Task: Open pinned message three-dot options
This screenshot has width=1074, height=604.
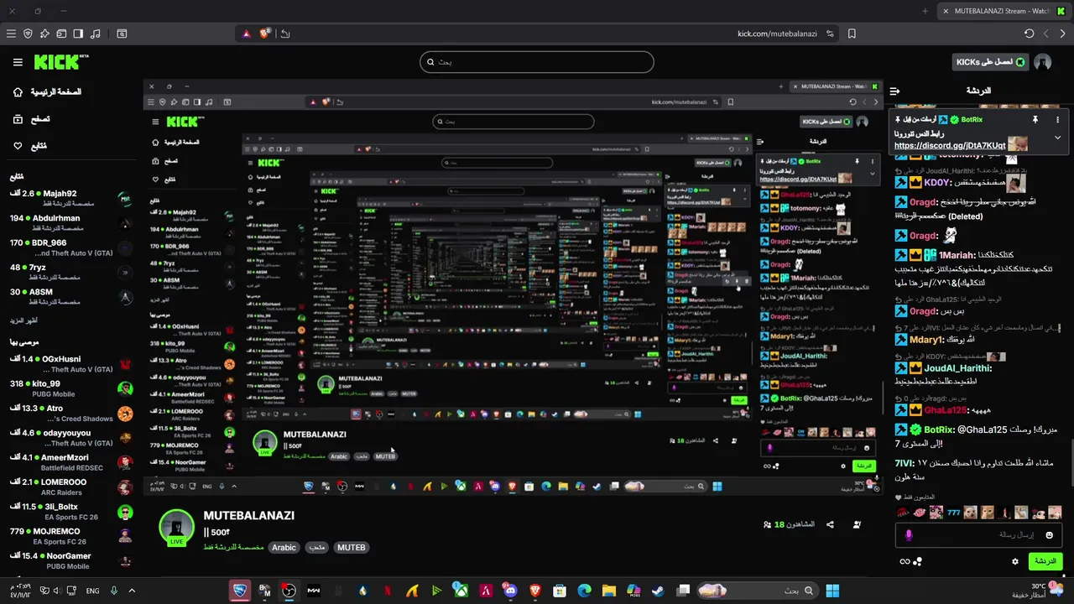Action: (1057, 120)
